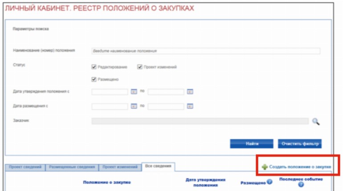Select the Все сведения tab
Image resolution: width=343 pixels, height=191 pixels.
[x=158, y=166]
